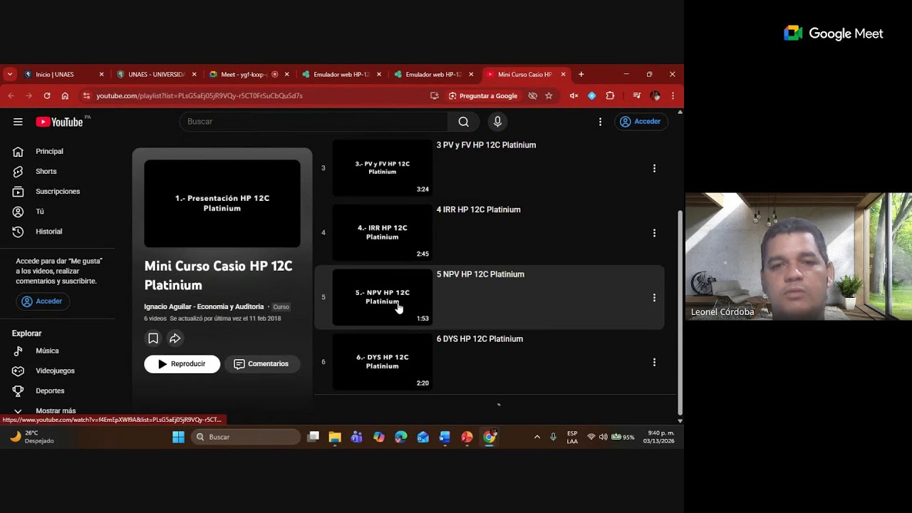Save the playlist with bookmark icon
The width and height of the screenshot is (912, 513).
(152, 338)
